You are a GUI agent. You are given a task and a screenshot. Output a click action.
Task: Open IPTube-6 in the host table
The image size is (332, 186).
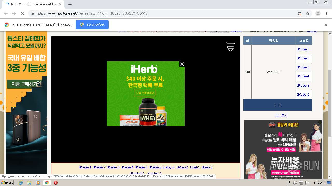tap(303, 95)
